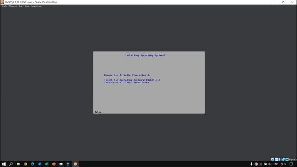Switch input language ENG indicator
This screenshot has height=167, width=297.
click(x=276, y=164)
